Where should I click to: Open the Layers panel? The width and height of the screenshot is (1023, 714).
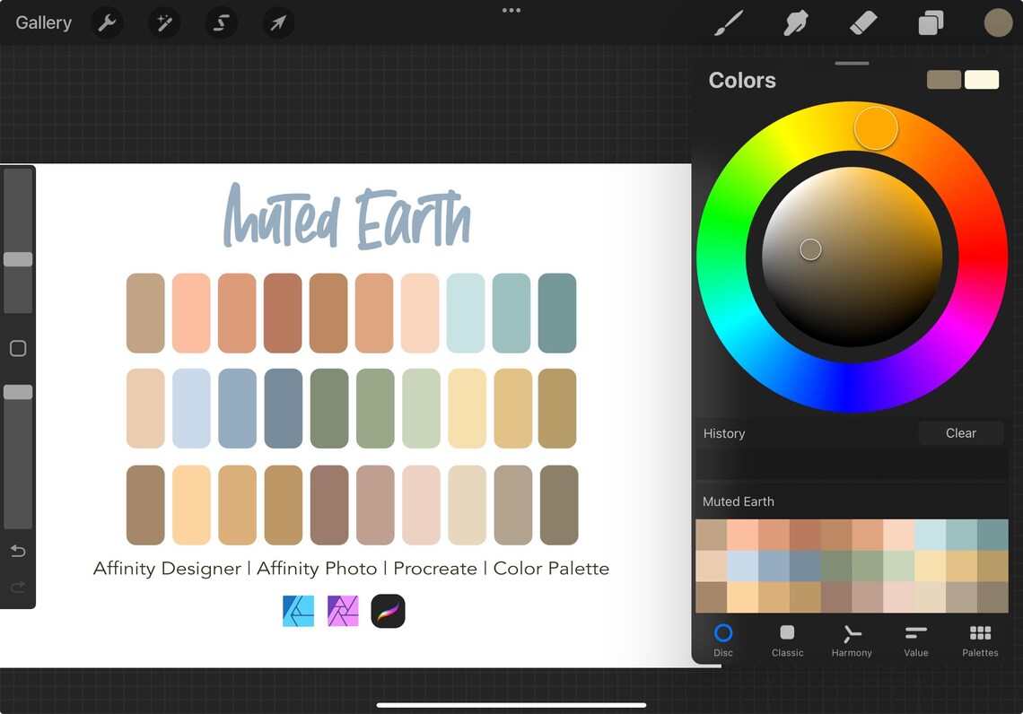(931, 22)
